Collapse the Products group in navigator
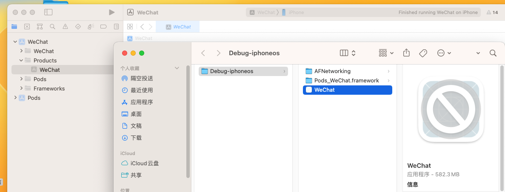 pyautogui.click(x=21, y=60)
